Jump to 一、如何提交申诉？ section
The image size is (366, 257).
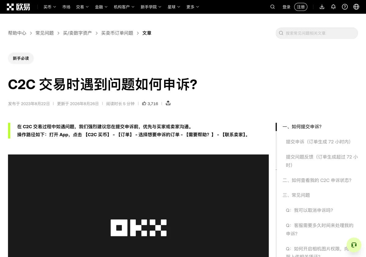tap(302, 127)
